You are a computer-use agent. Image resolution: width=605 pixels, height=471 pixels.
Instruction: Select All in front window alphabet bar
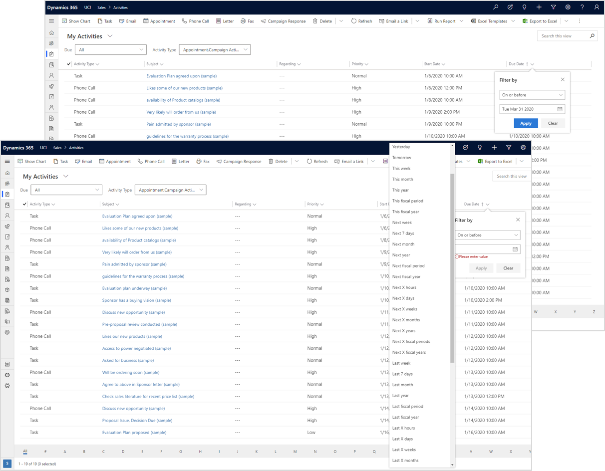click(x=25, y=452)
